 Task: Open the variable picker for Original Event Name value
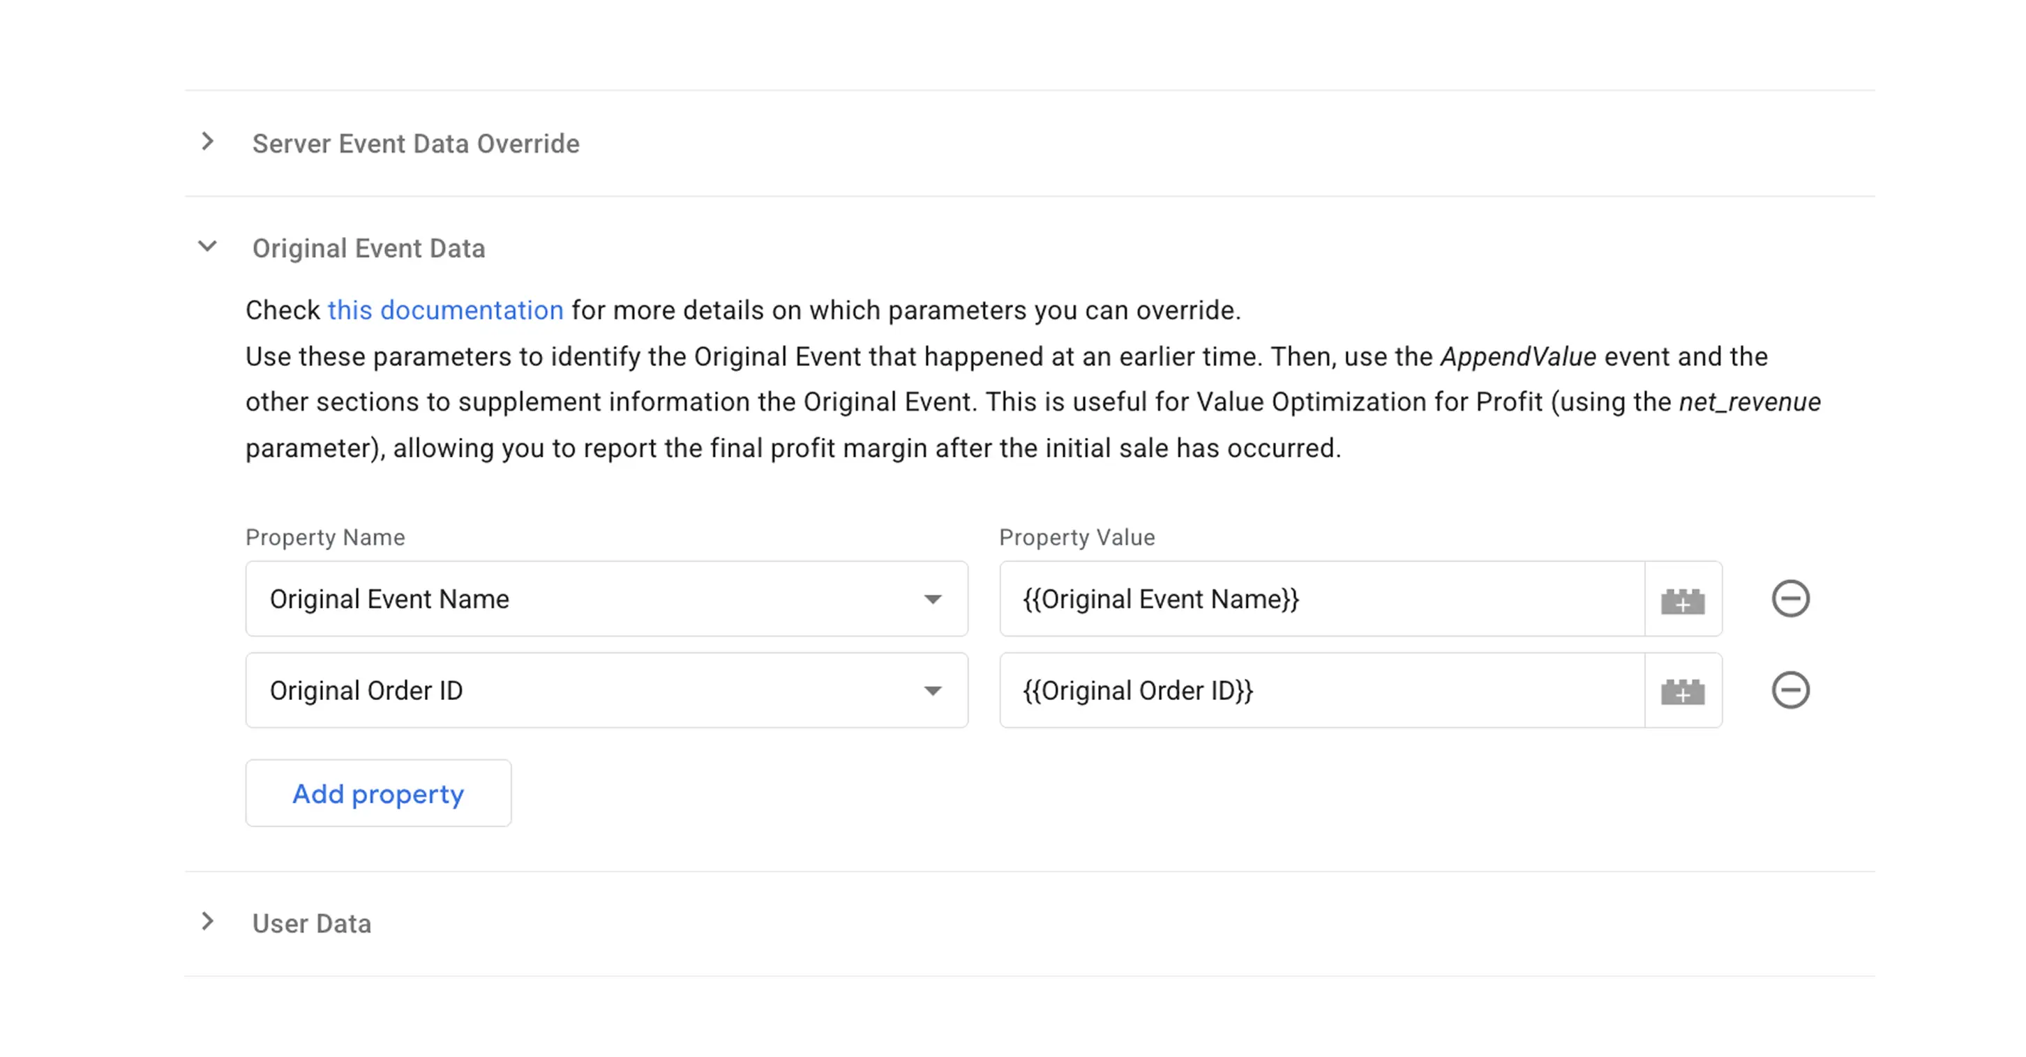(1682, 599)
